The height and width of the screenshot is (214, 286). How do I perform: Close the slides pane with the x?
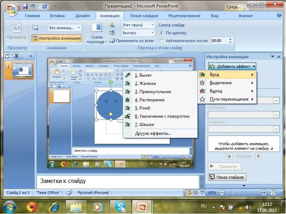point(31,56)
